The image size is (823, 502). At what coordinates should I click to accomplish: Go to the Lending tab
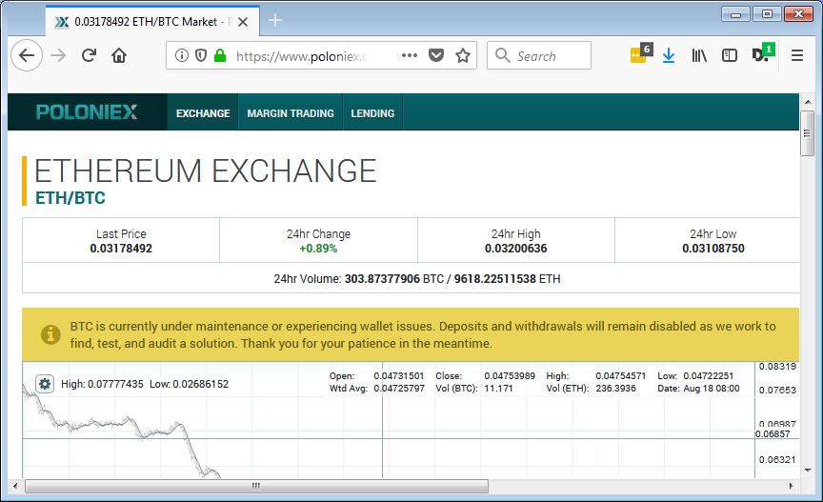pos(372,112)
